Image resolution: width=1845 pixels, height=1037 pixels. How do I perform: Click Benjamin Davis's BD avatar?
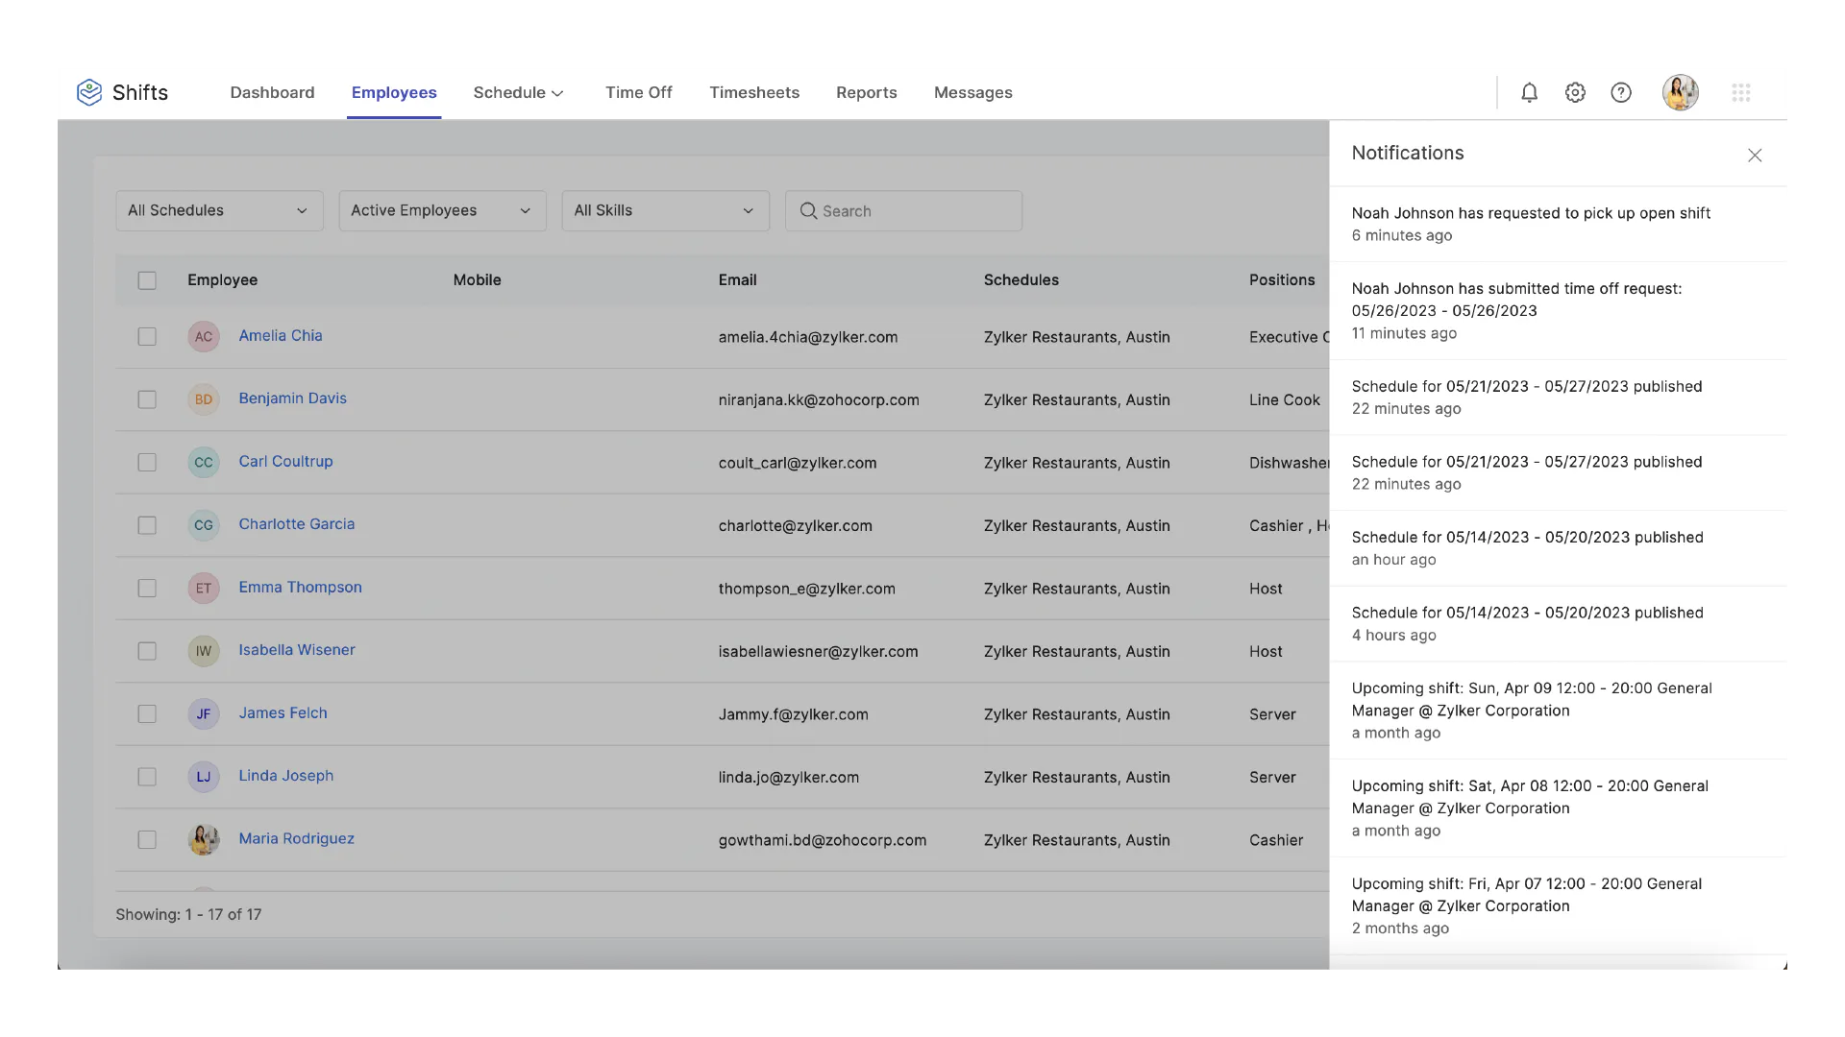[x=204, y=399]
